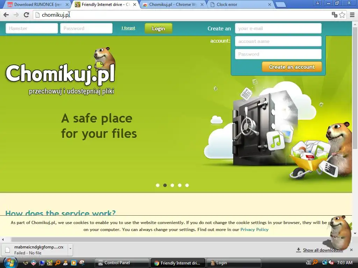This screenshot has height=268, width=358.
Task: Open a new tab with the new tab button
Action: tap(281, 5)
